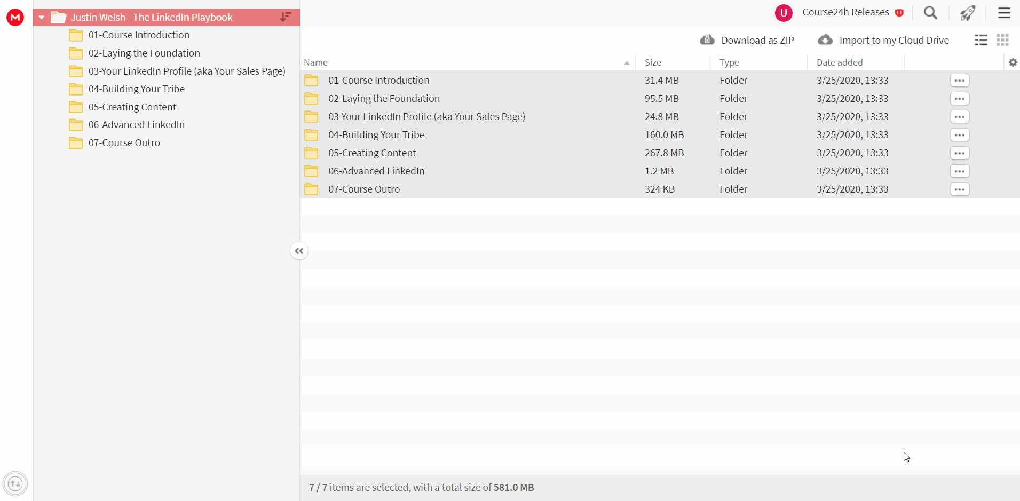This screenshot has height=501, width=1020.
Task: Click 03-Your LinkedIn Profile name in file list
Action: click(x=427, y=117)
